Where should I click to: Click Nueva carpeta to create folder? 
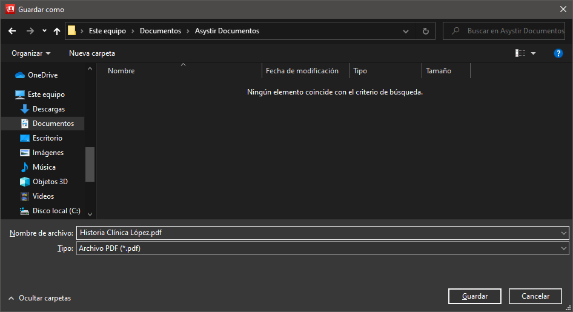point(92,53)
